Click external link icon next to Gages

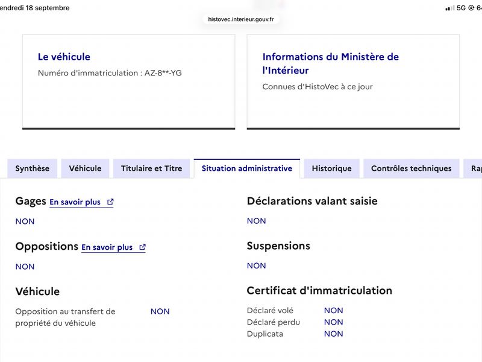[x=110, y=202]
